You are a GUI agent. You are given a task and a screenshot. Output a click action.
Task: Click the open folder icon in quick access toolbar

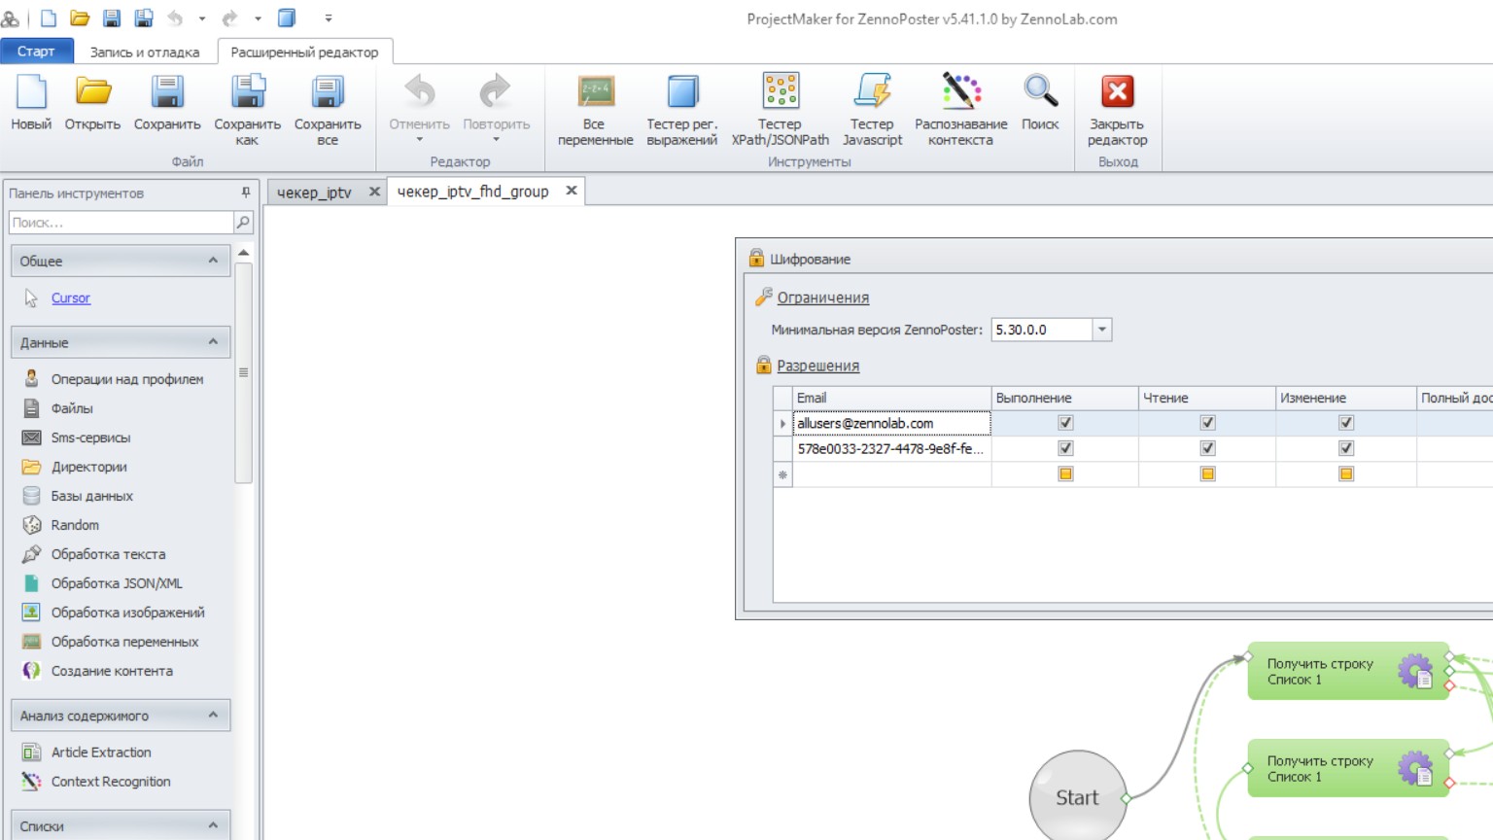[80, 18]
